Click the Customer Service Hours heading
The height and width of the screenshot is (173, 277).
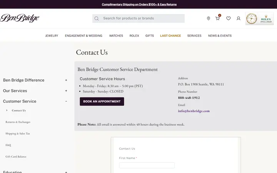point(102,79)
